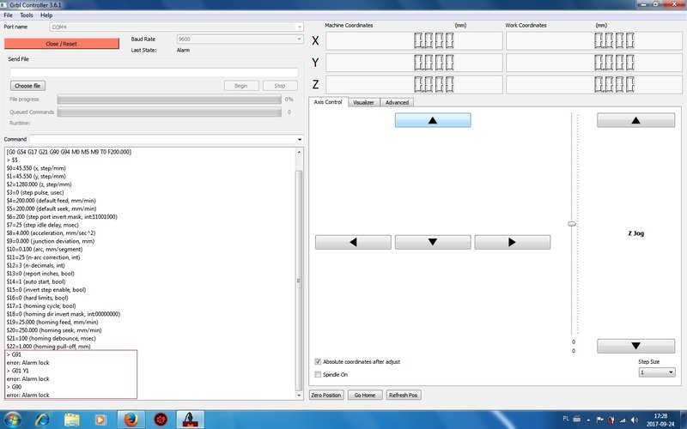
Task: Jog Y axis forward with up arrow
Action: coord(433,120)
